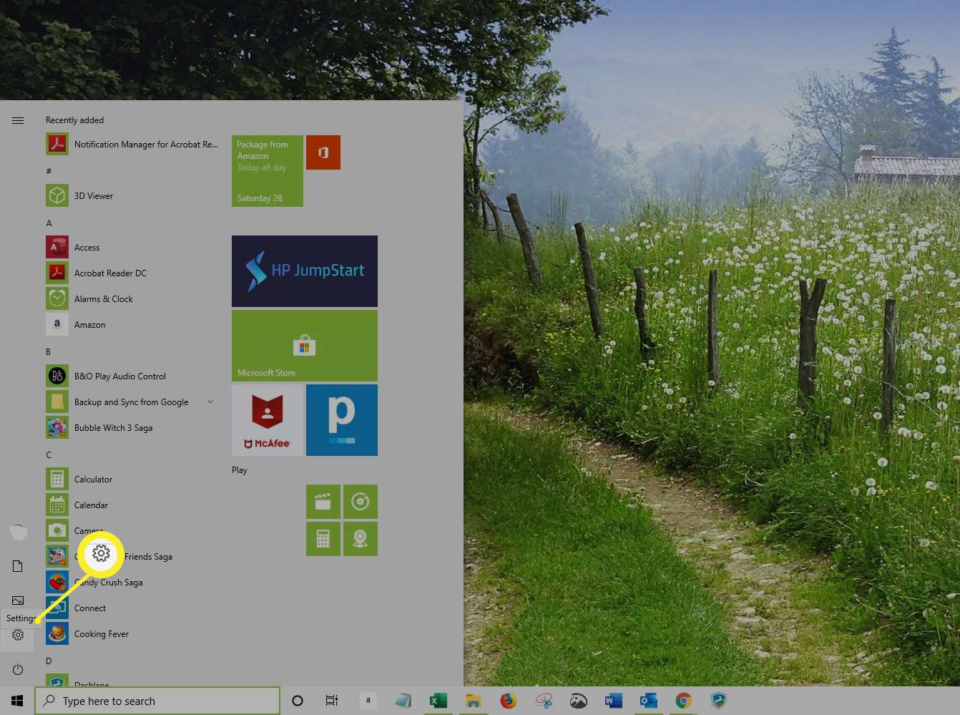Viewport: 960px width, 715px height.
Task: Click the D section header
Action: [49, 661]
